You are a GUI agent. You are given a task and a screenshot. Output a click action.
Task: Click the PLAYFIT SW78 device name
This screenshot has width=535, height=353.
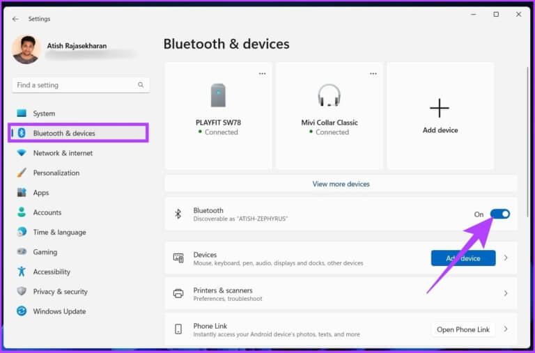click(218, 123)
